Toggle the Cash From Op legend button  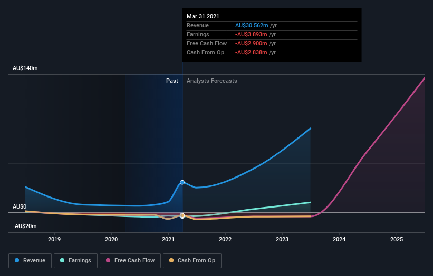tap(192, 261)
